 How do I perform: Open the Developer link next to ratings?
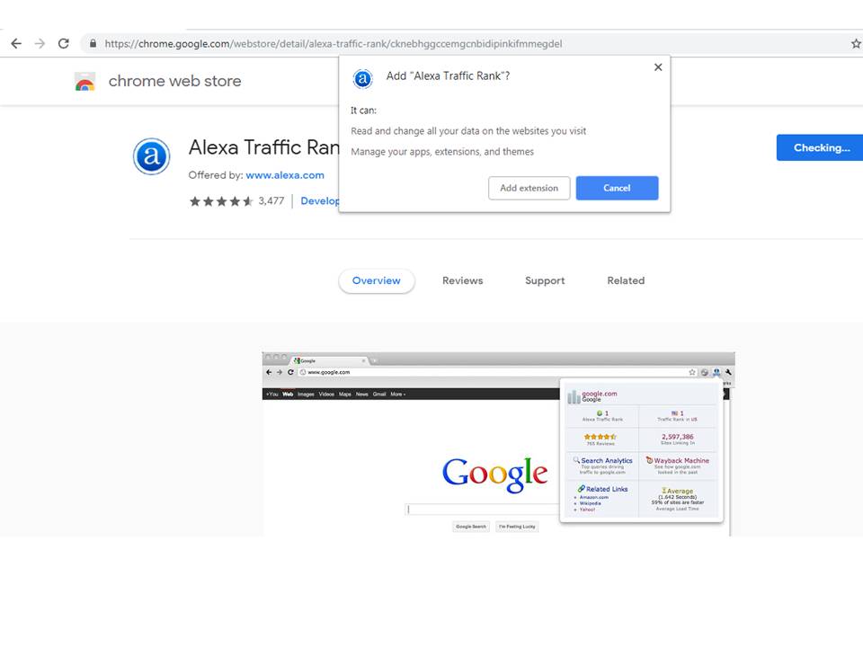320,201
